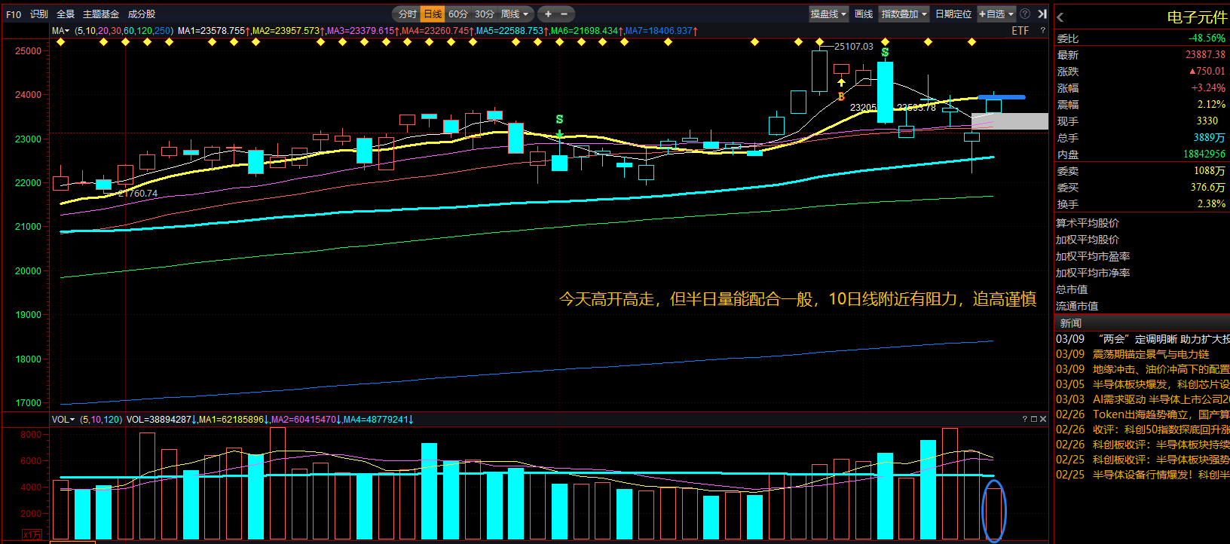1230x544 pixels.
Task: Open the 操盘线 dropdown
Action: 828,14
